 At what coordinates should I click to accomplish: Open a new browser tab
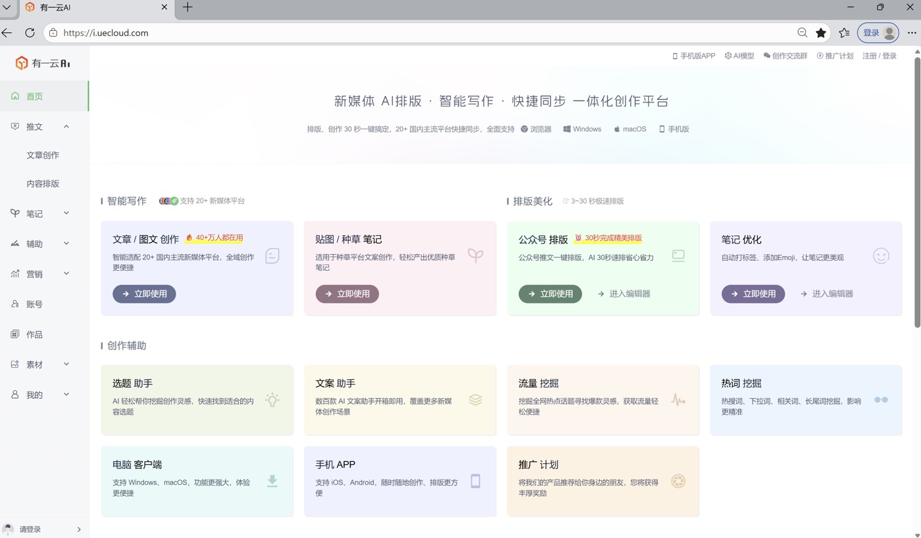coord(187,7)
